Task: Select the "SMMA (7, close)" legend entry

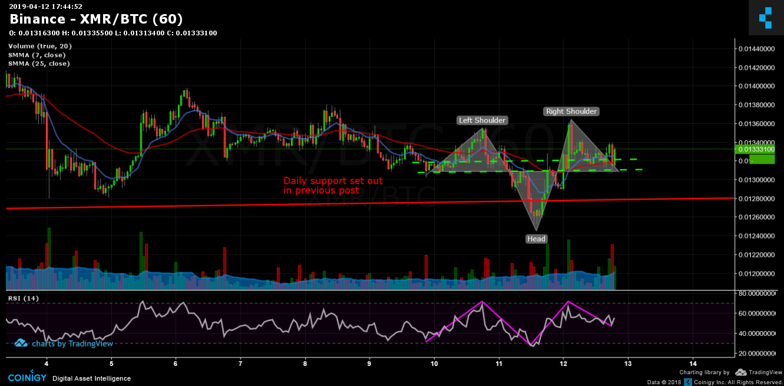Action: (37, 55)
